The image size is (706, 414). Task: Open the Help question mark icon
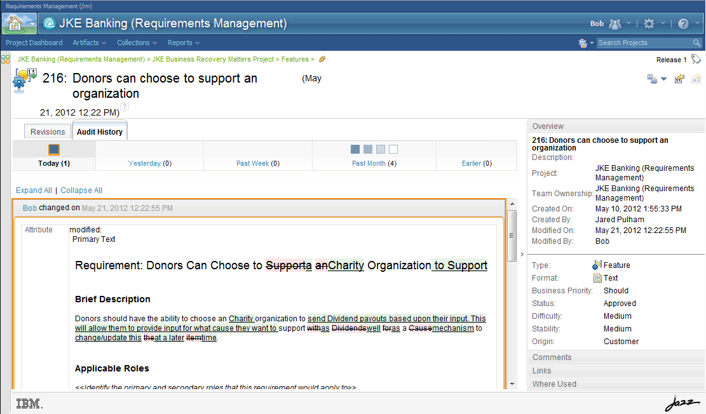coord(683,24)
